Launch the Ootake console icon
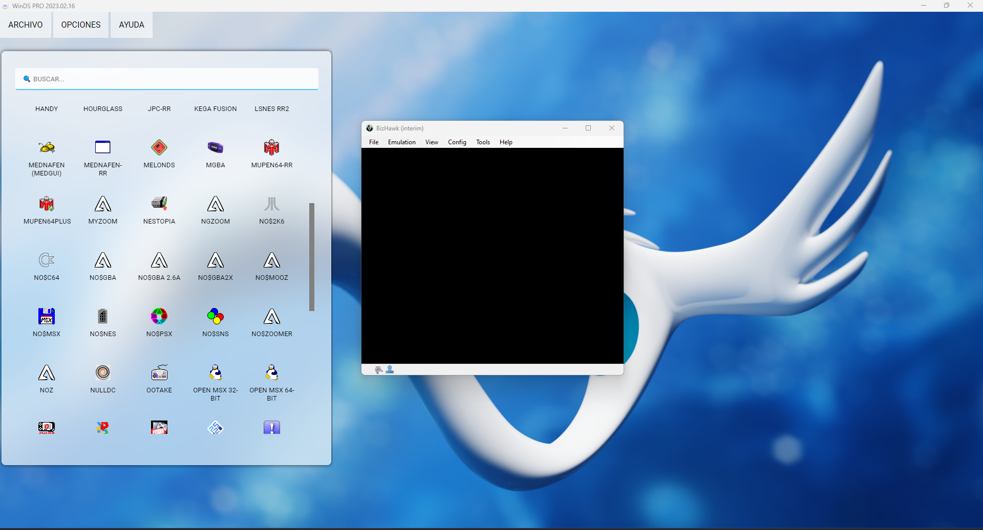 [x=159, y=372]
